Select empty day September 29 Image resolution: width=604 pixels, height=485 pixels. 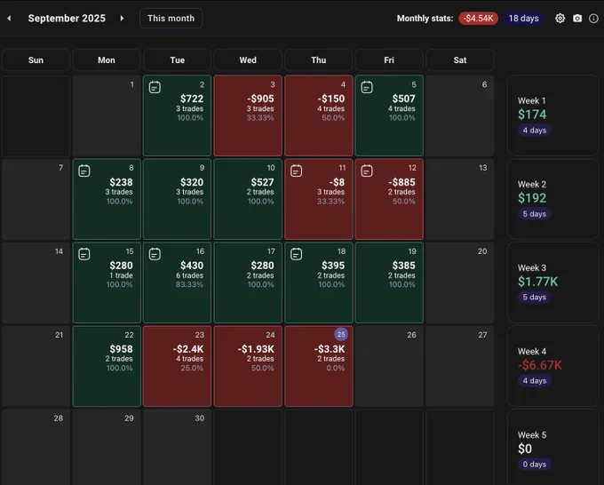[x=107, y=447]
